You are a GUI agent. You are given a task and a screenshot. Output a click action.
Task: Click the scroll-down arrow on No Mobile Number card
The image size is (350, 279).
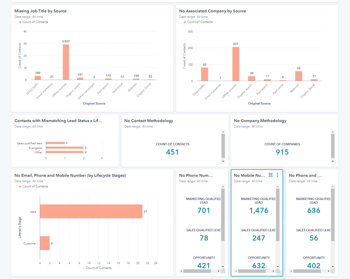pyautogui.click(x=278, y=266)
